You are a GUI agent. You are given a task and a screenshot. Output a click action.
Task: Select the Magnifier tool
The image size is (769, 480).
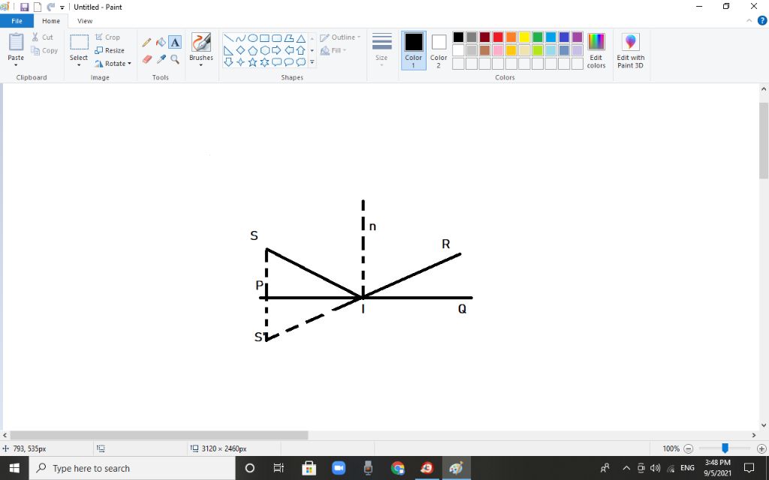(175, 59)
